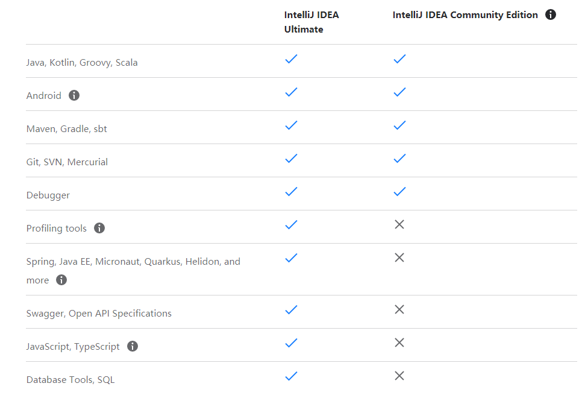Click the IntelliJ IDEA Ultimate column header

click(x=311, y=22)
